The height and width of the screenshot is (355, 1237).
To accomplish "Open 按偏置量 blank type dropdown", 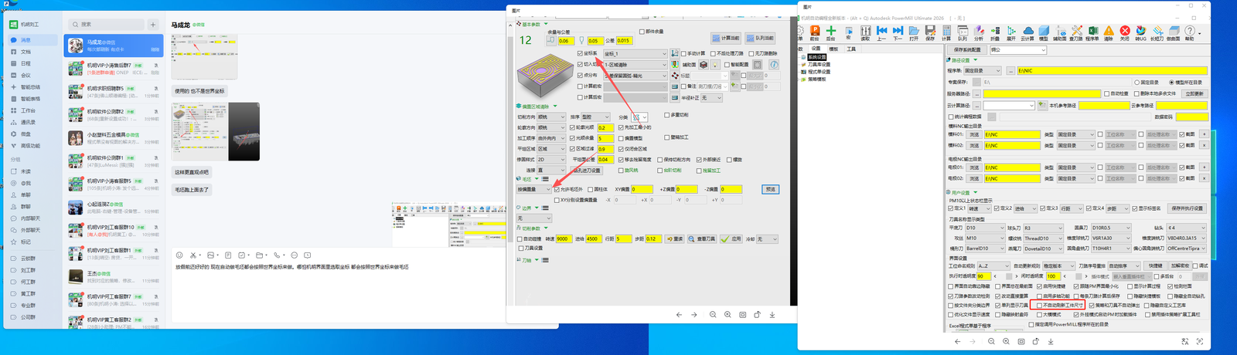I will (x=534, y=189).
